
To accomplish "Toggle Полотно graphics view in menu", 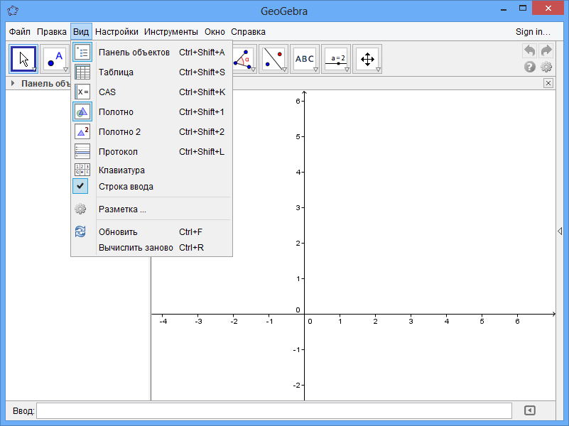I will point(116,111).
